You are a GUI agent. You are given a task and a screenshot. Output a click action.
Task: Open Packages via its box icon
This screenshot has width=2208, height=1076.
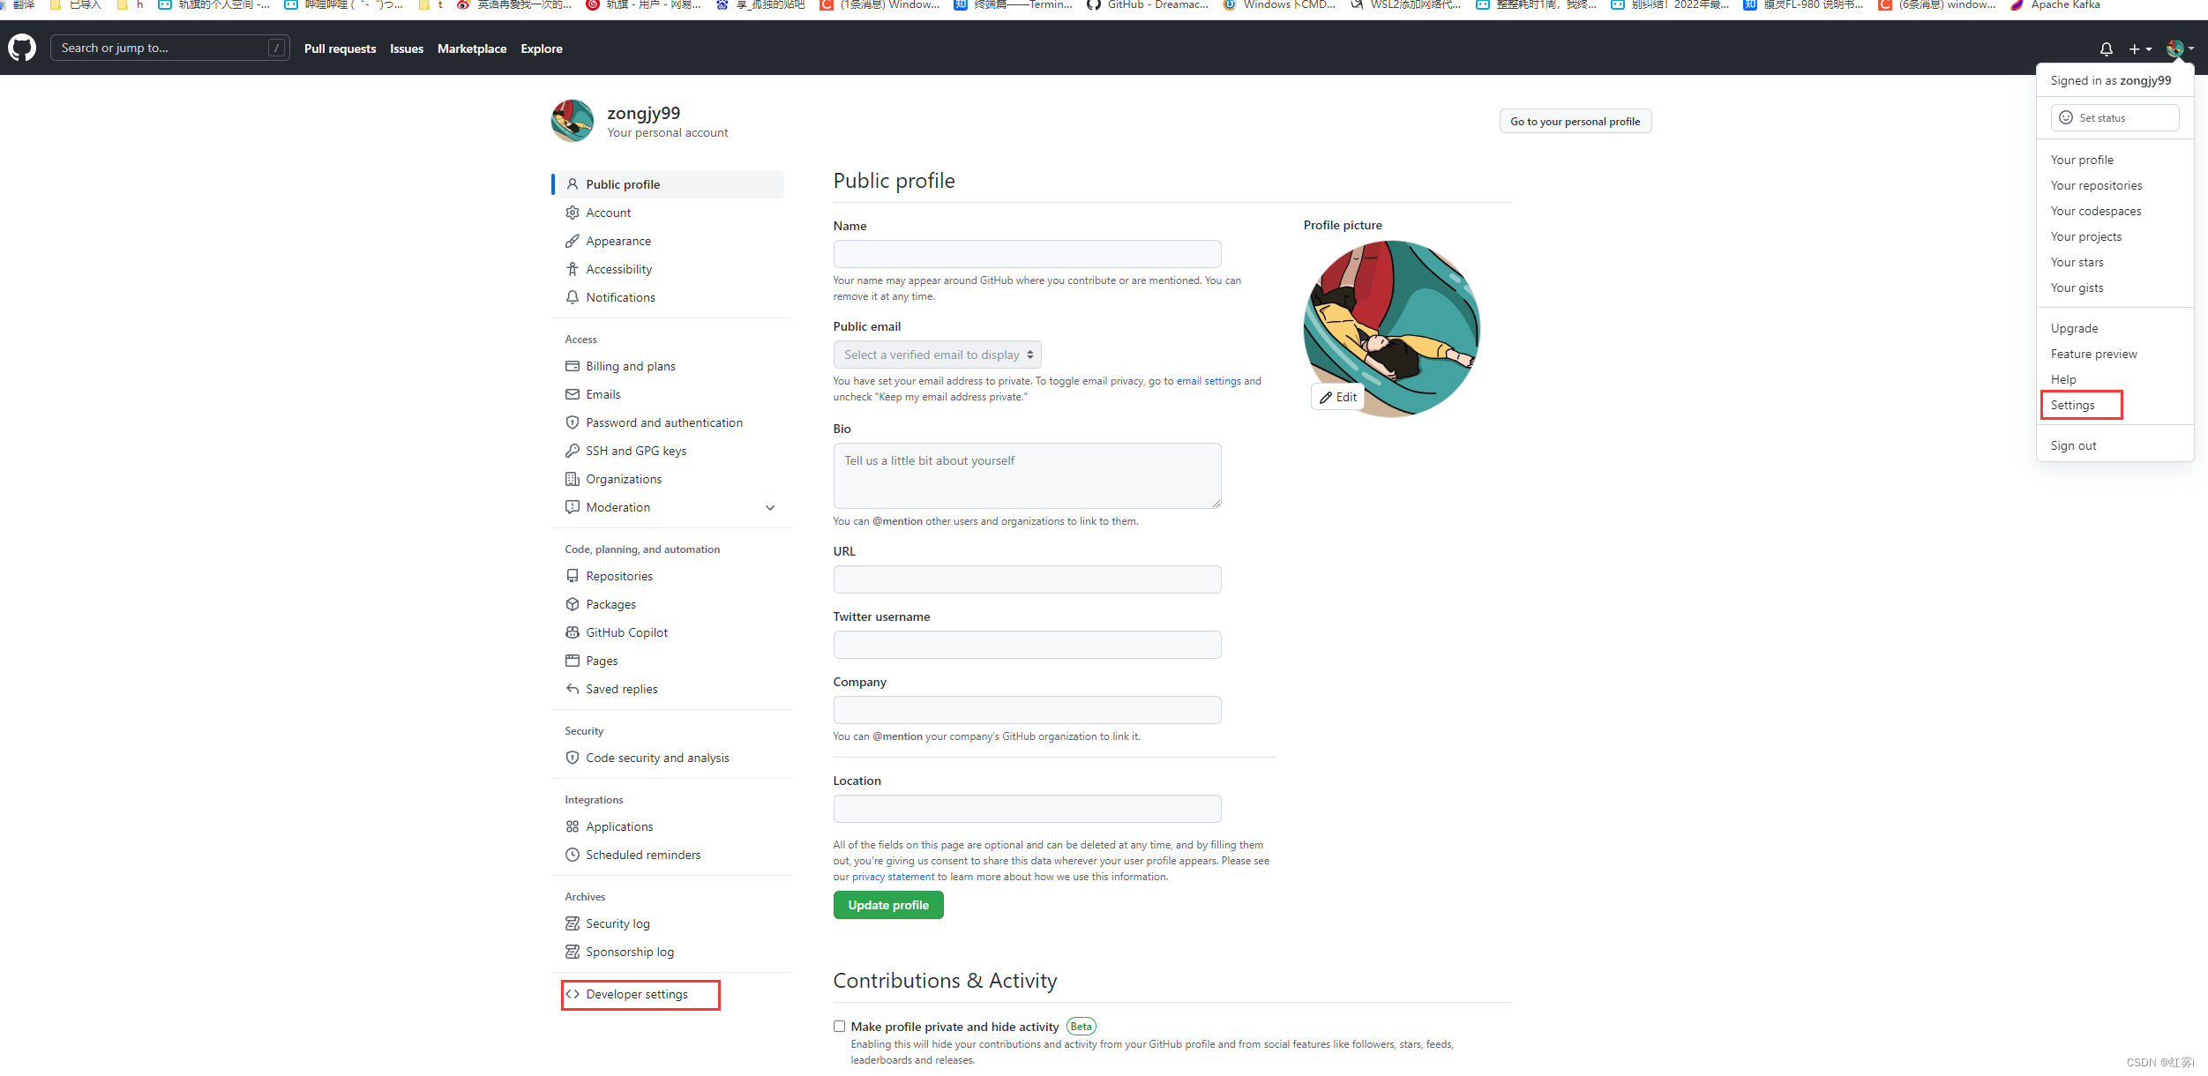573,604
